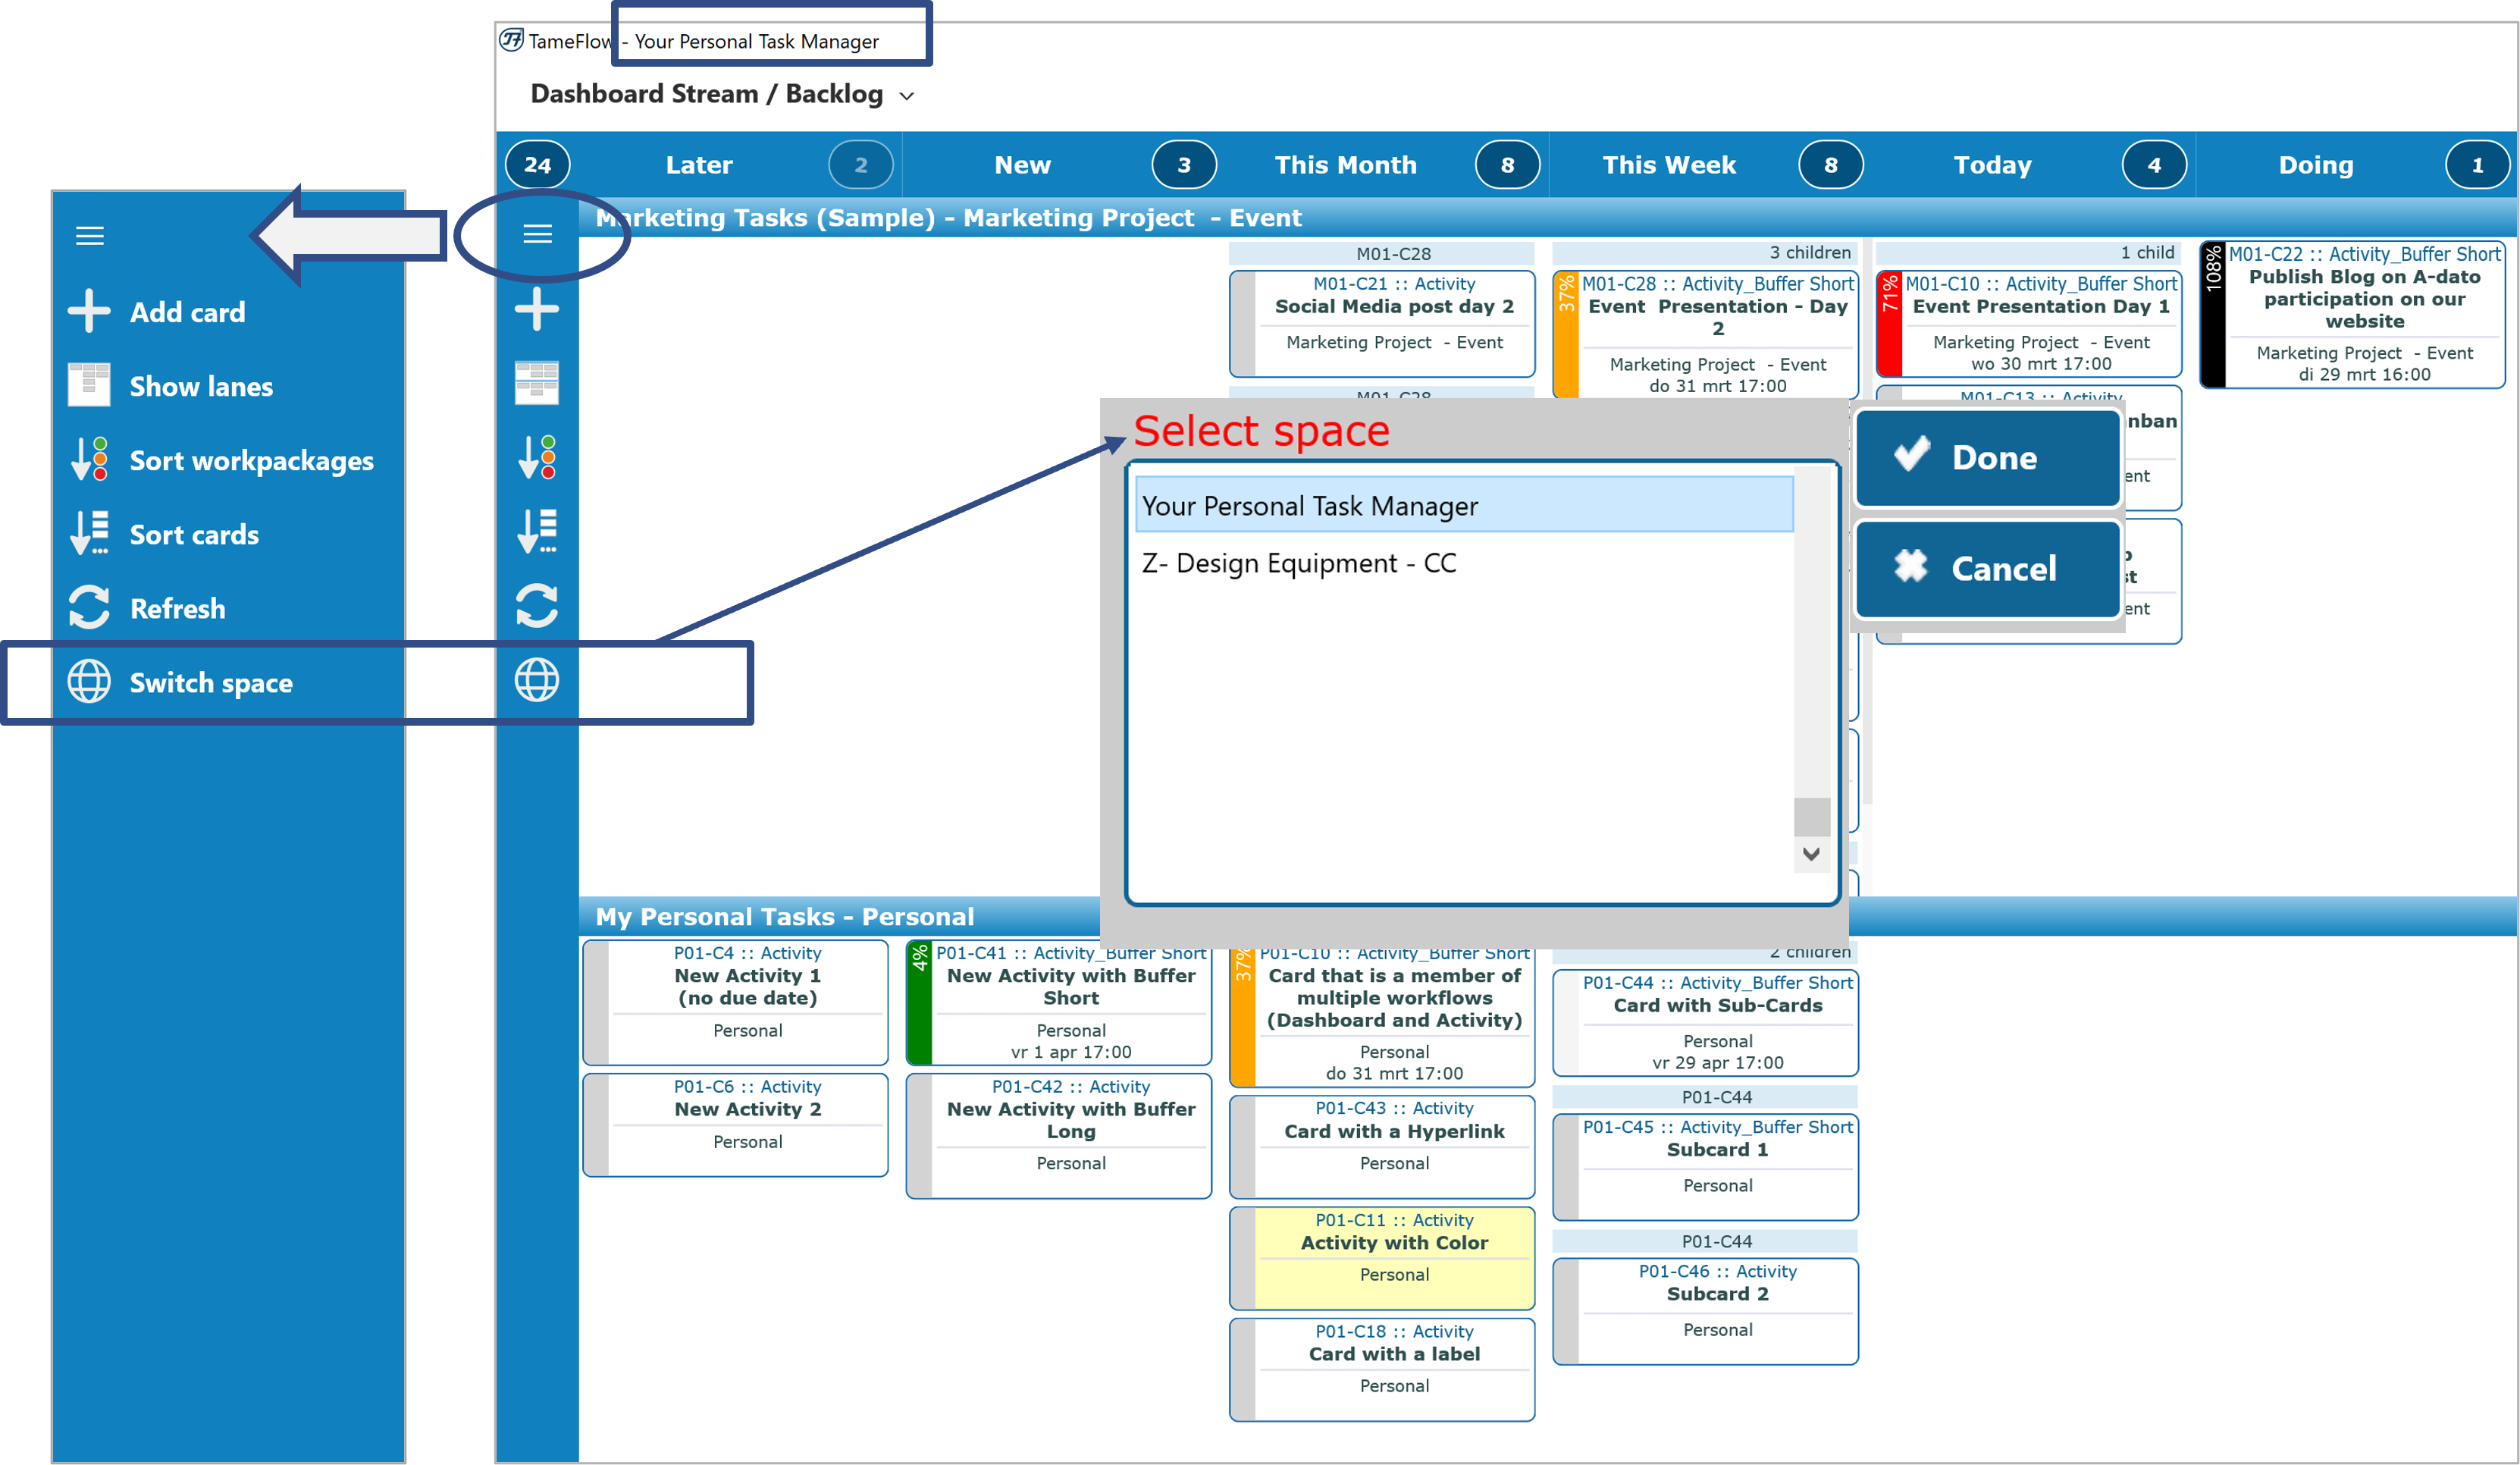The image size is (2520, 1465).
Task: Open Subcard 1 card
Action: coord(1706,1166)
